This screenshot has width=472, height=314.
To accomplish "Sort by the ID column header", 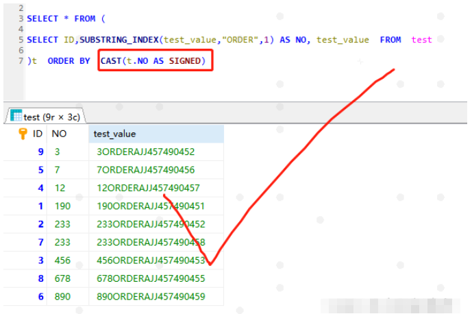I will click(x=37, y=134).
